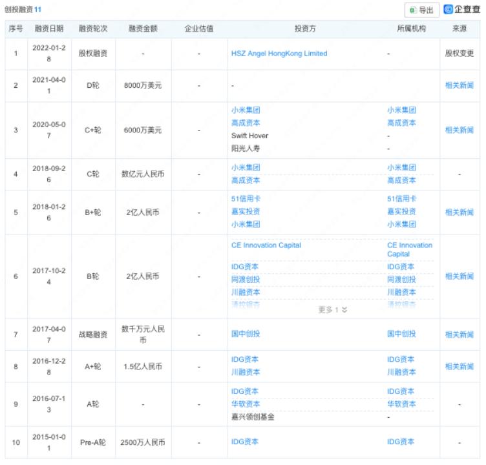Click 嘉实投资 investor link
This screenshot has height=465, width=486.
coord(246,212)
